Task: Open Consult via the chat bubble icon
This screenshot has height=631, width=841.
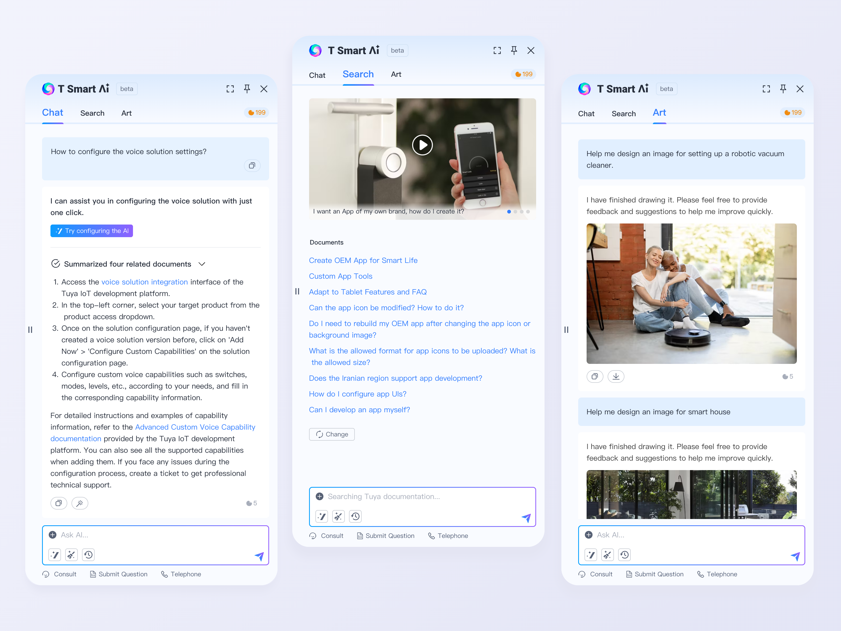Action: point(60,574)
